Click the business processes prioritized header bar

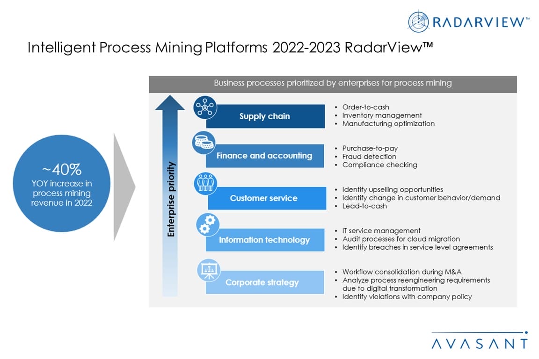click(333, 83)
